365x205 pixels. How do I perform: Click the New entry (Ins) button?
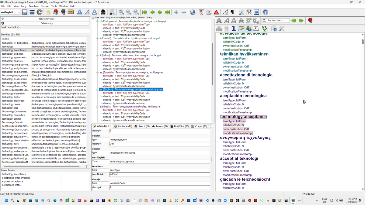point(45,19)
